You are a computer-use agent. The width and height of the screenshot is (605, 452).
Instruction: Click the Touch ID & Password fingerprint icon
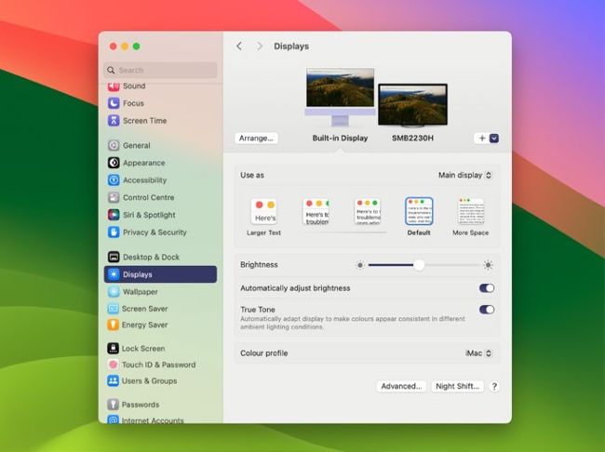[x=114, y=365]
